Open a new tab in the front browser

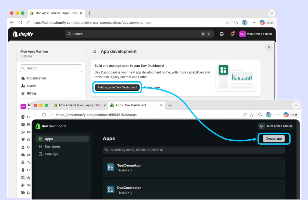pos(170,105)
